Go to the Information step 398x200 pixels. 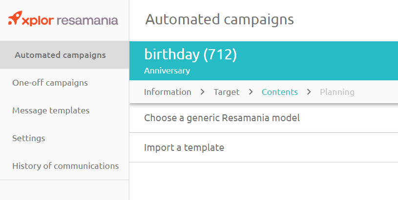tap(168, 92)
